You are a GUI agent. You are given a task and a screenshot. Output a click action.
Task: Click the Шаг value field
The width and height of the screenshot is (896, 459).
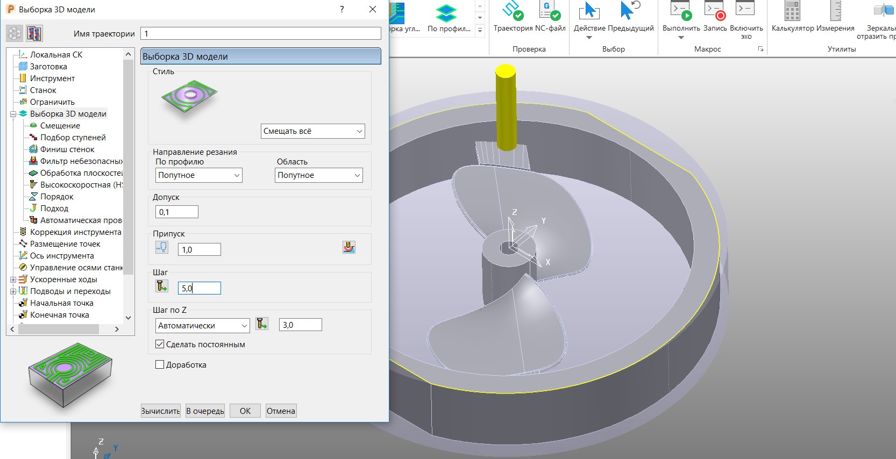(x=200, y=288)
